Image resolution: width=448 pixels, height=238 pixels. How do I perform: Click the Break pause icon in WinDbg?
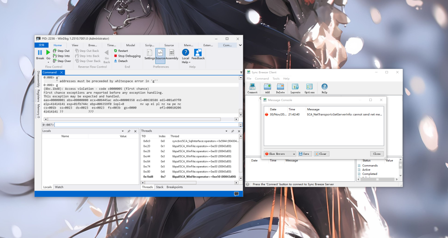[40, 52]
